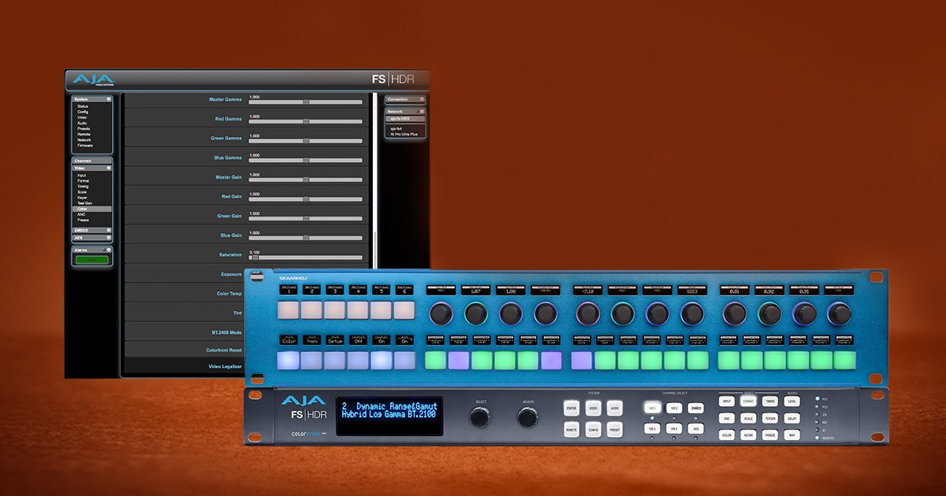946x496 pixels.
Task: Toggle the FREEZE button on the panel
Action: click(x=770, y=435)
